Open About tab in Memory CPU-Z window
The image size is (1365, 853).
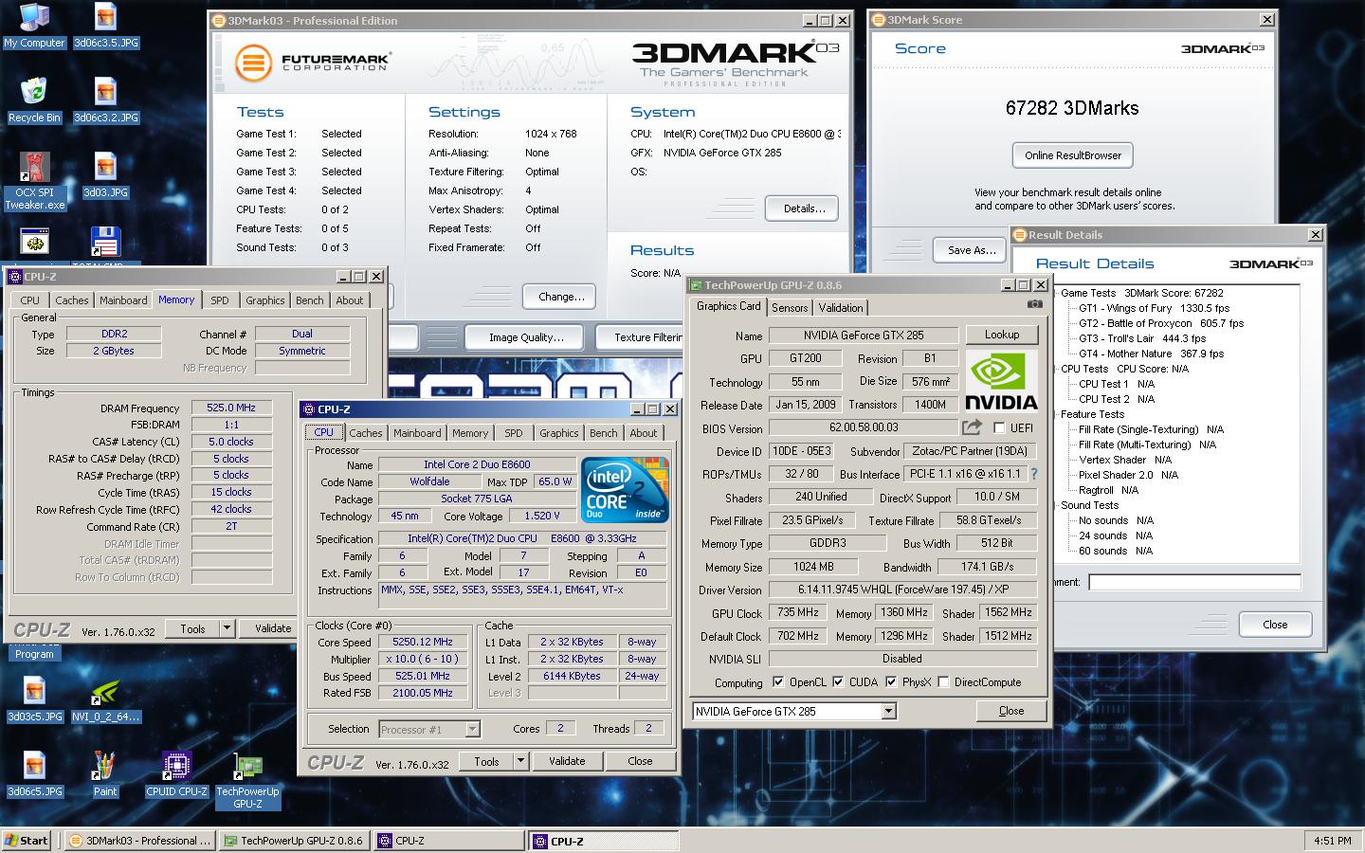350,299
